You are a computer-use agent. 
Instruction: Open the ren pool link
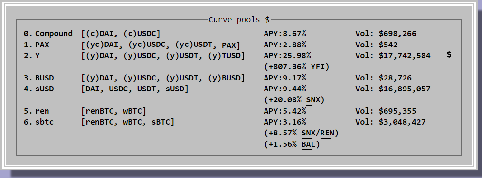pos(42,111)
